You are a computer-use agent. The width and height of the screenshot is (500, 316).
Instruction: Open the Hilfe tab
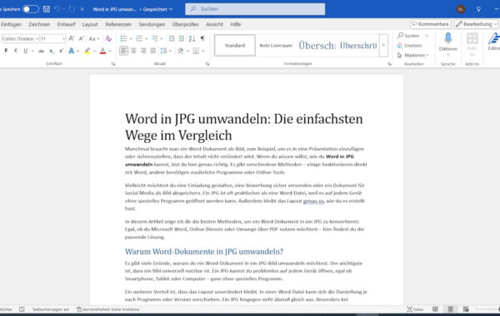(235, 24)
